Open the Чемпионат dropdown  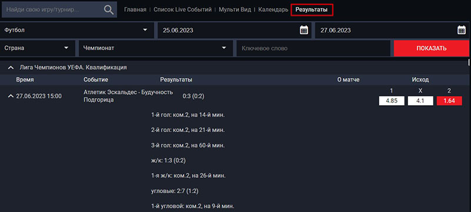155,48
